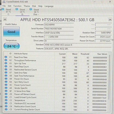The height and width of the screenshot is (114, 114).
Task: Click status icon for Power Cycle Count
Action: pos(6,85)
